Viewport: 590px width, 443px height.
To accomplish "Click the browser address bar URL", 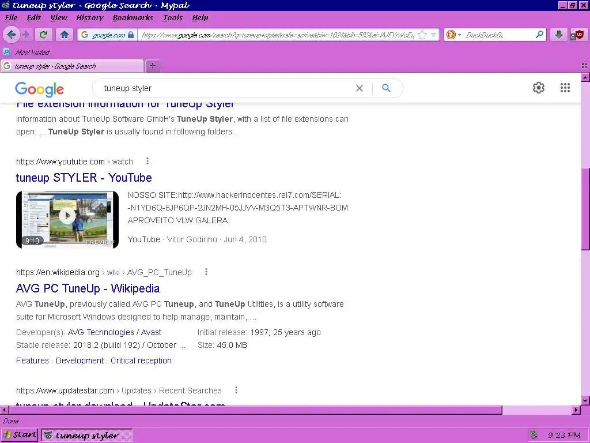I will pos(278,35).
